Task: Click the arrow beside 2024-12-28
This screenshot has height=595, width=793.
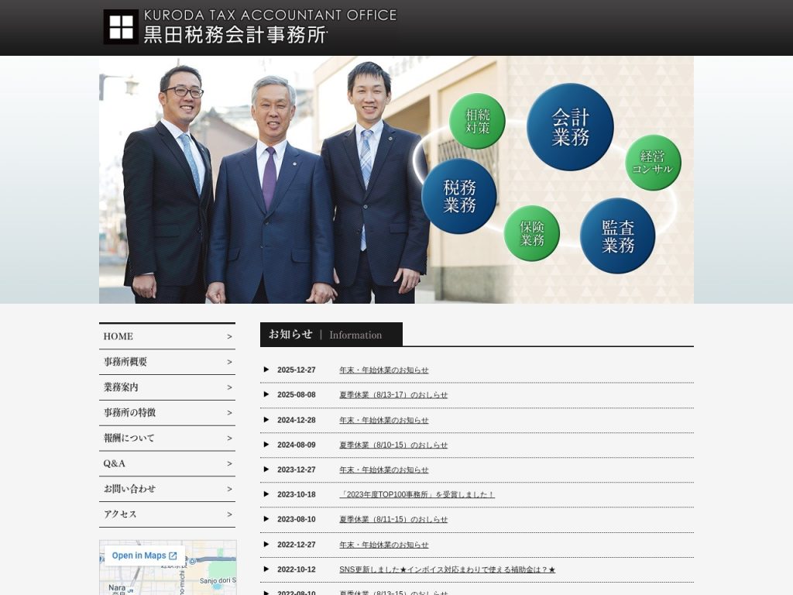Action: point(266,420)
